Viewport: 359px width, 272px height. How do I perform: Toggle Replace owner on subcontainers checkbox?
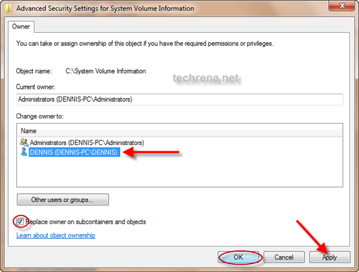tap(20, 222)
